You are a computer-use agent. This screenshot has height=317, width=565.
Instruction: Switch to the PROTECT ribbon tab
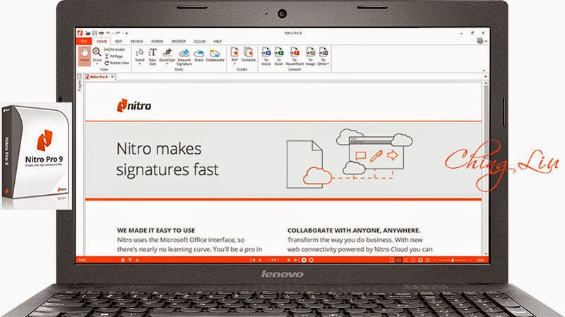pyautogui.click(x=179, y=42)
